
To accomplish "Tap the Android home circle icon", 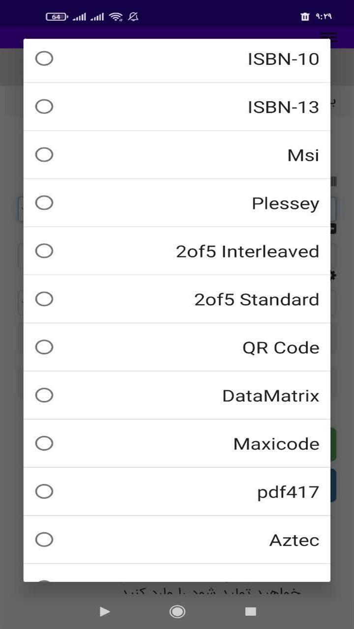I will coord(177,611).
